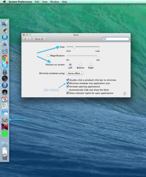Toggle Animate opening applications checkbox

tap(68, 86)
